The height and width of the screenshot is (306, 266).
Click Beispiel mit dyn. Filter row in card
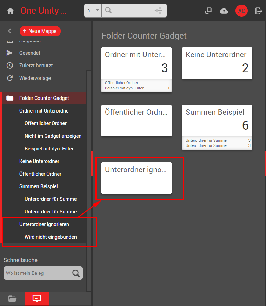click(x=137, y=88)
